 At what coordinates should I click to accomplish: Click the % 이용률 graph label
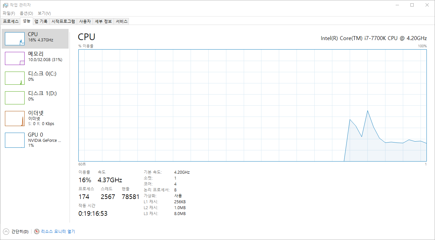pyautogui.click(x=86, y=46)
